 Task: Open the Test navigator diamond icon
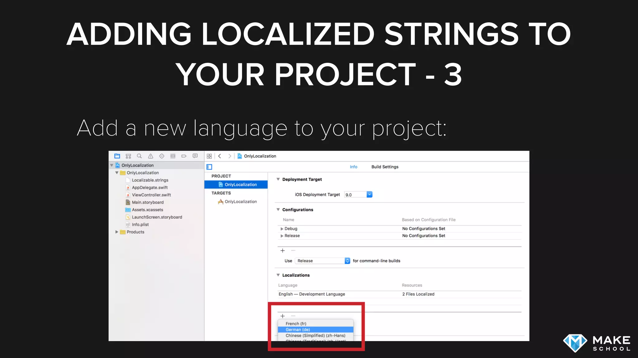(162, 156)
